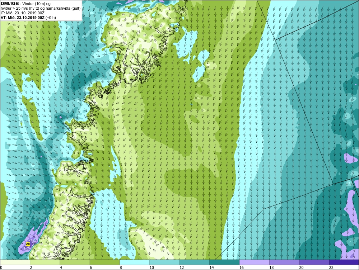Click the "VT: Mið. 23.10.2019 00Z (+0 h)" line
This screenshot has height=270, width=359.
28,17
